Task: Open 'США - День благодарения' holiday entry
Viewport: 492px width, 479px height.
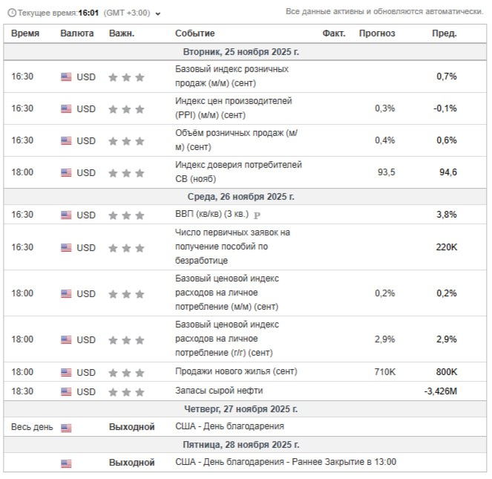Action: (x=229, y=426)
